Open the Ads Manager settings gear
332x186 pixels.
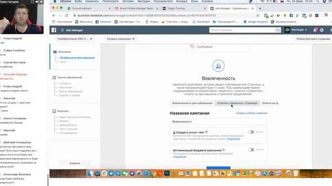[x=322, y=30]
